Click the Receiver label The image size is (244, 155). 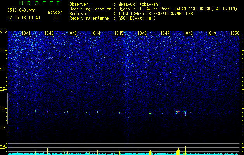pyautogui.click(x=79, y=14)
